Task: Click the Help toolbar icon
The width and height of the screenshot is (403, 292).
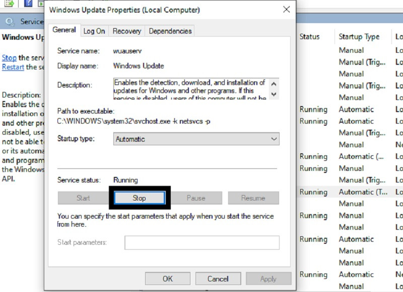Action: 27,3
